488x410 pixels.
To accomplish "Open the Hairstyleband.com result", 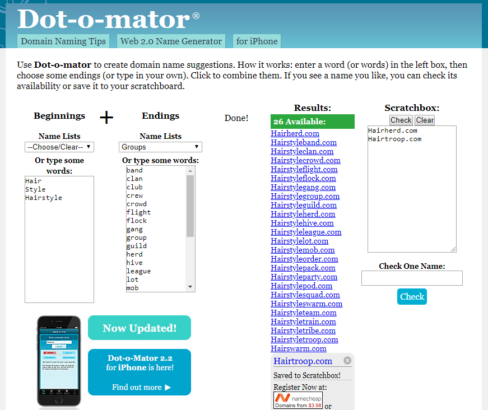I will click(304, 142).
